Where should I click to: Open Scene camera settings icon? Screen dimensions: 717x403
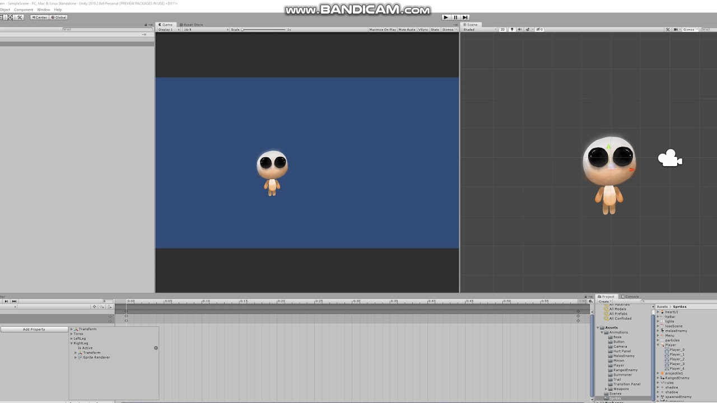pos(676,30)
